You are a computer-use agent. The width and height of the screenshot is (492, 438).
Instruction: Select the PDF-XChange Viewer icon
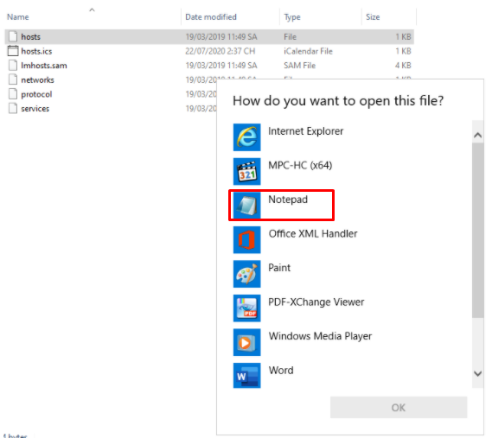pyautogui.click(x=246, y=308)
